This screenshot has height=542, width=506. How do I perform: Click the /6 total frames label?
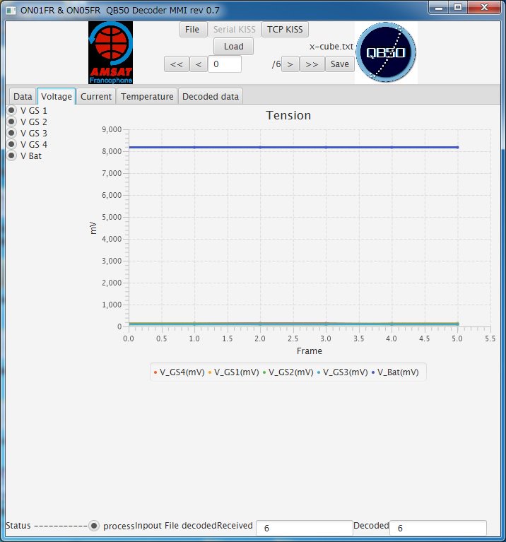tap(276, 64)
